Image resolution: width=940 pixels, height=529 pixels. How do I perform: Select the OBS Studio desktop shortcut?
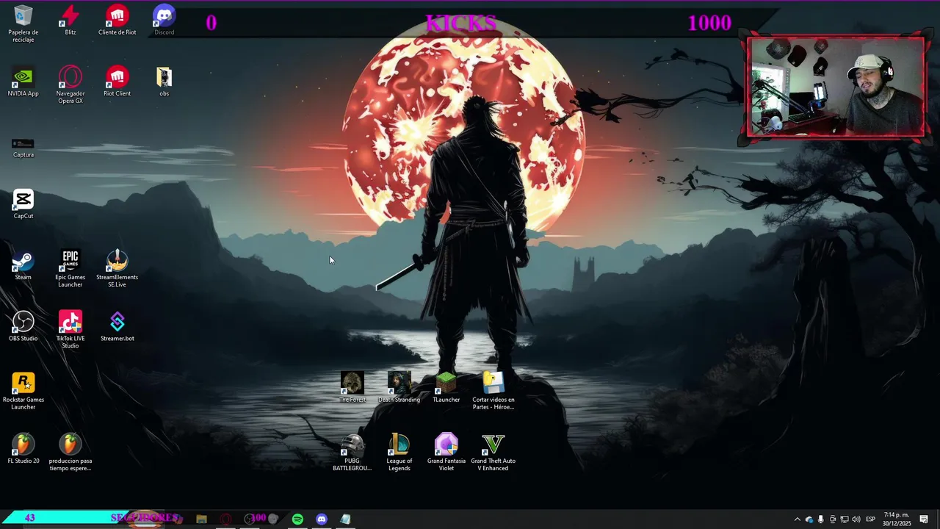tap(23, 326)
